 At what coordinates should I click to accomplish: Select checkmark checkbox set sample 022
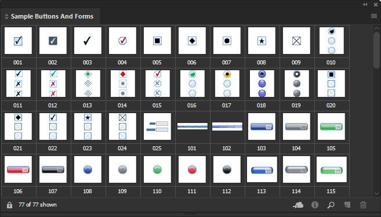point(53,126)
